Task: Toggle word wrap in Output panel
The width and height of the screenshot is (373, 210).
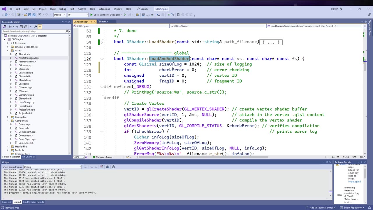Action: tap(108, 167)
